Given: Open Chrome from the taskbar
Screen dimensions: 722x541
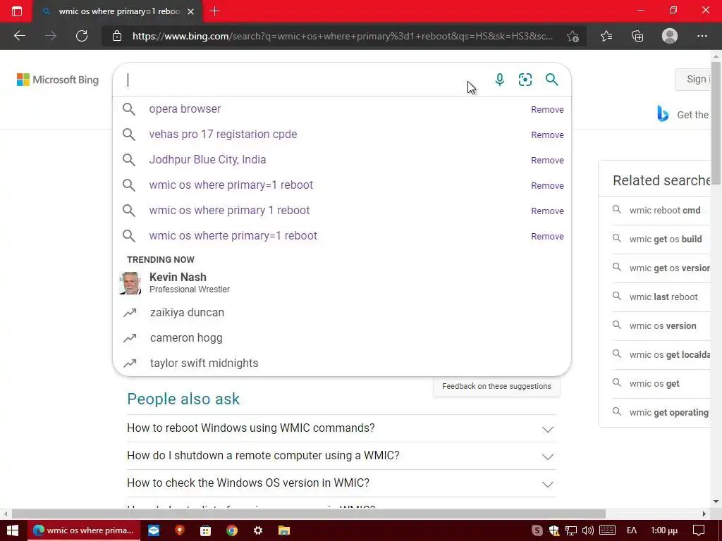Looking at the screenshot, I should pyautogui.click(x=231, y=530).
